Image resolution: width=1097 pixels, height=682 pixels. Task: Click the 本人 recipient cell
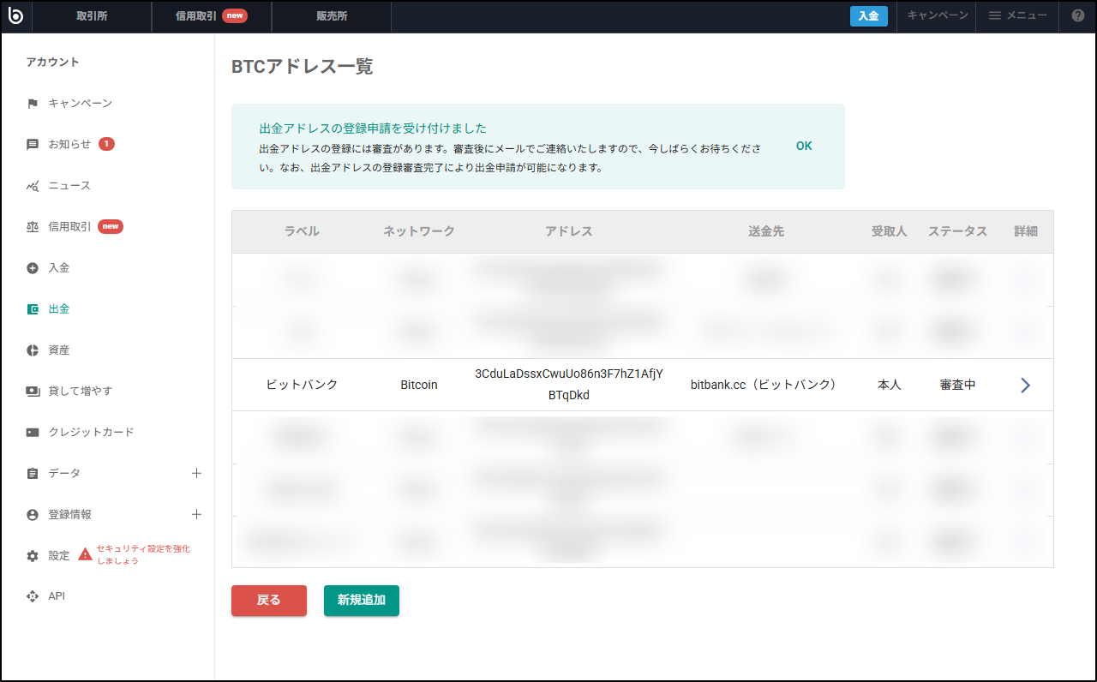pos(890,385)
